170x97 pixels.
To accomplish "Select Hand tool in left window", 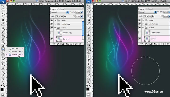I will [3, 79].
